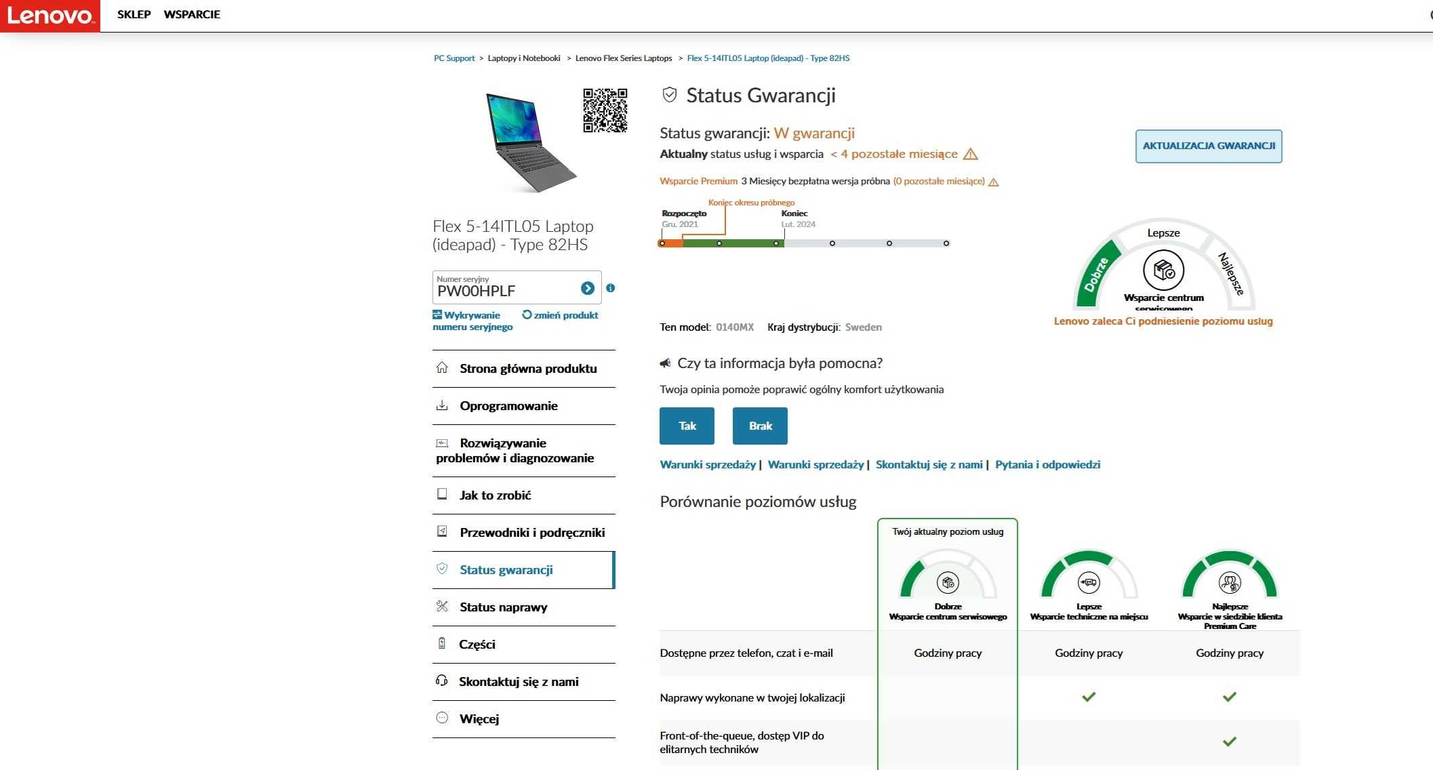Click the AKTUALIZACJA GWARANCJI button
The width and height of the screenshot is (1433, 770).
1209,146
